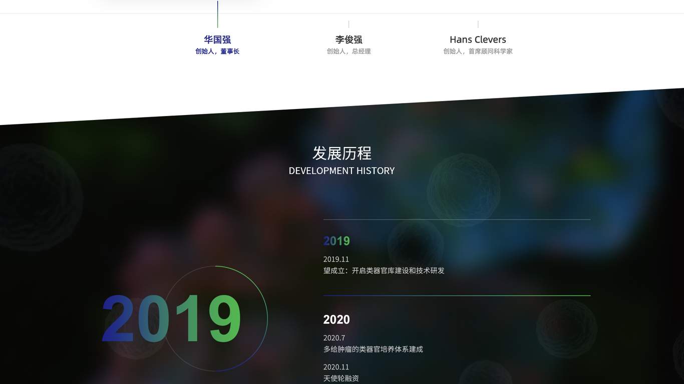Click the date 2020.11
684x384 pixels.
tap(336, 366)
